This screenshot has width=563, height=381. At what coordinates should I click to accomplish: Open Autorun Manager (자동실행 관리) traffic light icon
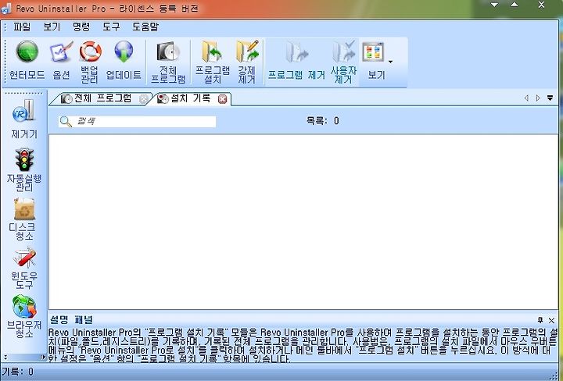pos(24,159)
